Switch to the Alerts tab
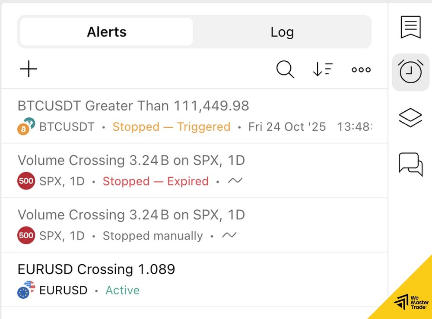The height and width of the screenshot is (319, 432). (x=106, y=32)
